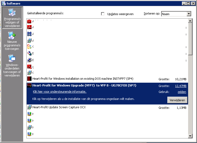The height and width of the screenshot is (143, 197).
Task: Click the 1,13MB size value
Action: click(x=182, y=108)
